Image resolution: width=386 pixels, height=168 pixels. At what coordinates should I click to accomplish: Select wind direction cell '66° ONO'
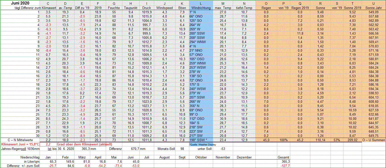coord(196,16)
